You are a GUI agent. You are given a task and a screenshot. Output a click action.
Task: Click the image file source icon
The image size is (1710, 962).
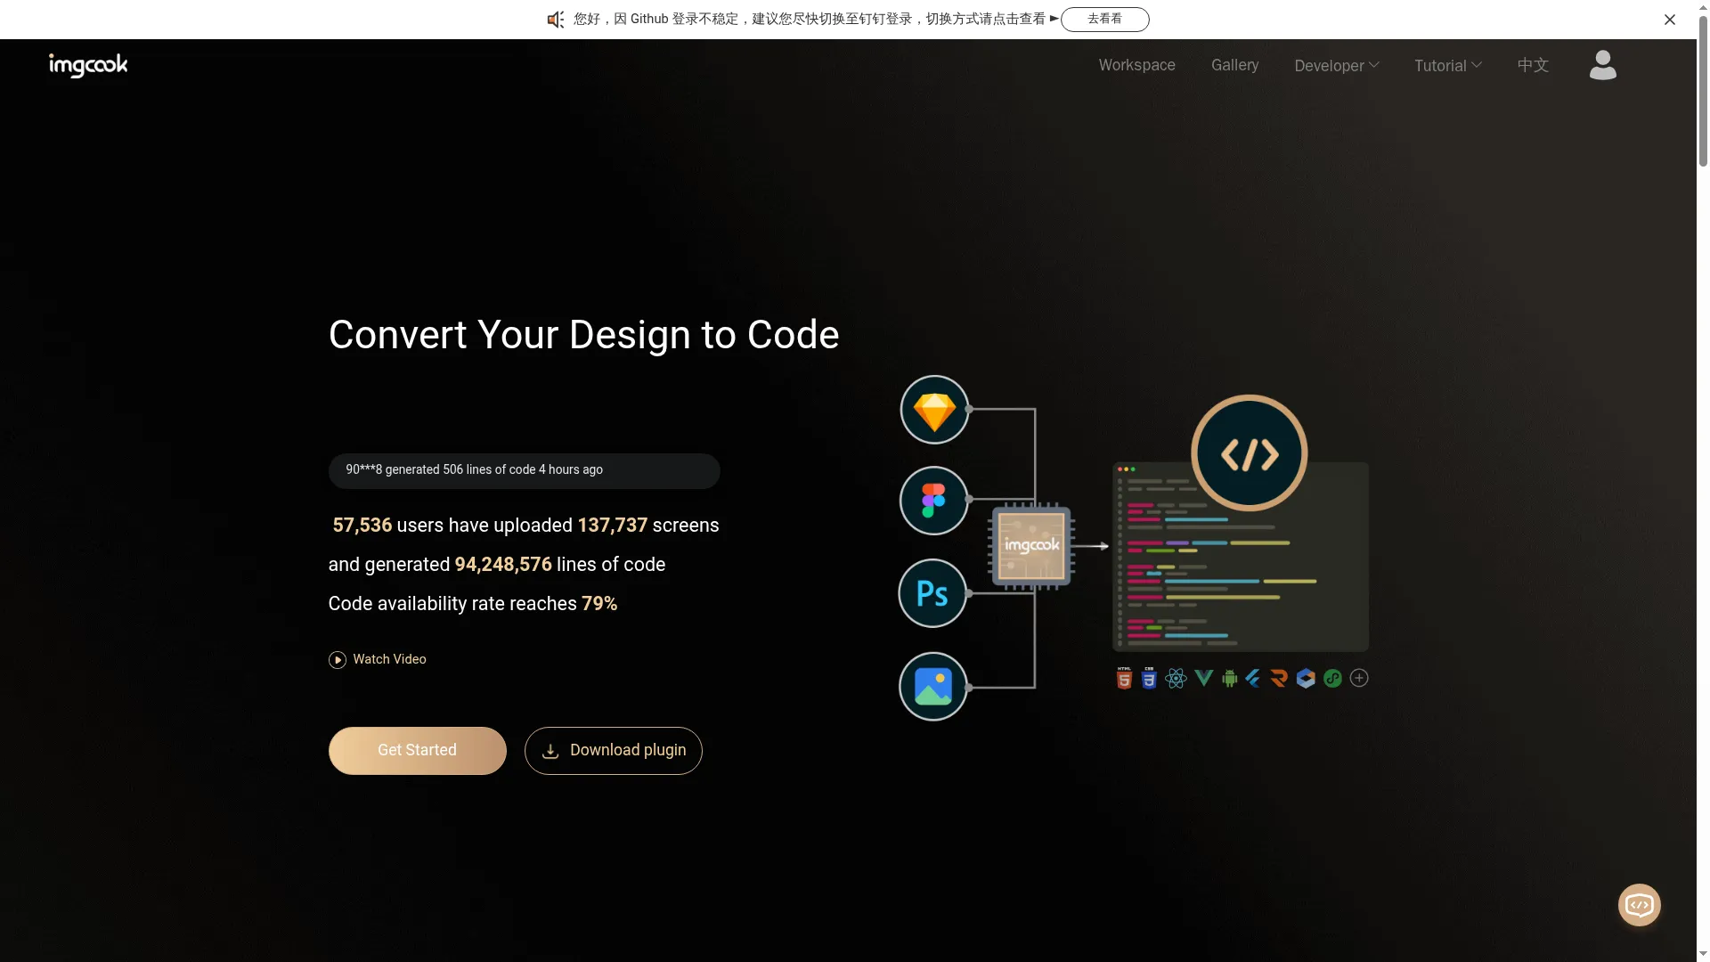tap(932, 687)
